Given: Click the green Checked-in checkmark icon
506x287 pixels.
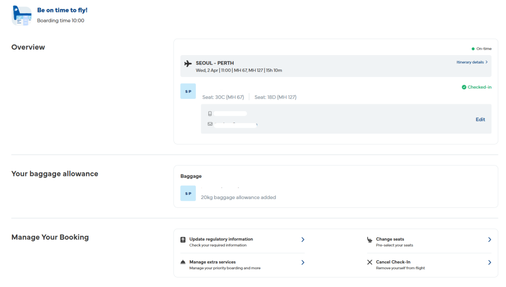Looking at the screenshot, I should click(464, 87).
